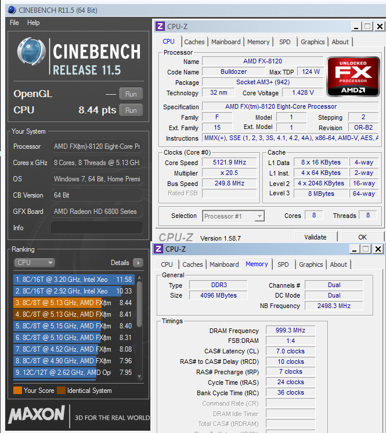
Task: Click the CPU-Z icon in lower window title
Action: (x=158, y=249)
